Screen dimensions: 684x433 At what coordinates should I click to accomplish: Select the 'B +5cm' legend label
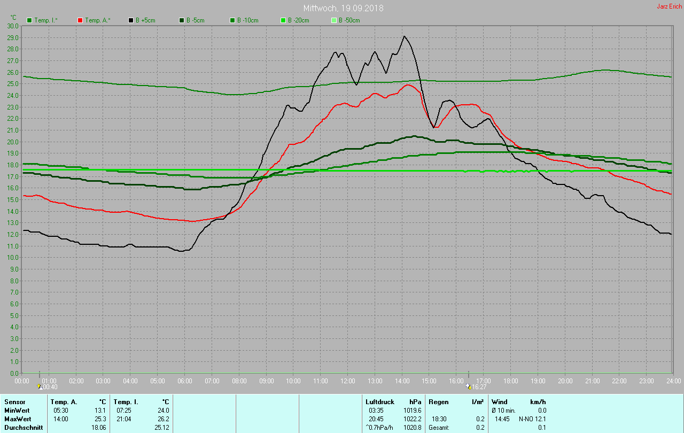point(146,20)
